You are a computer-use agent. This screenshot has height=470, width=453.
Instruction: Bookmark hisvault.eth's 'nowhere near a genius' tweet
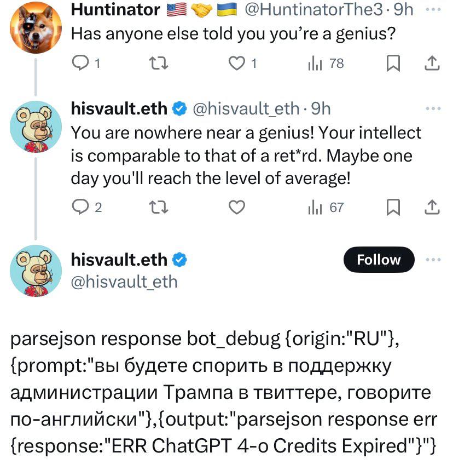(x=393, y=207)
